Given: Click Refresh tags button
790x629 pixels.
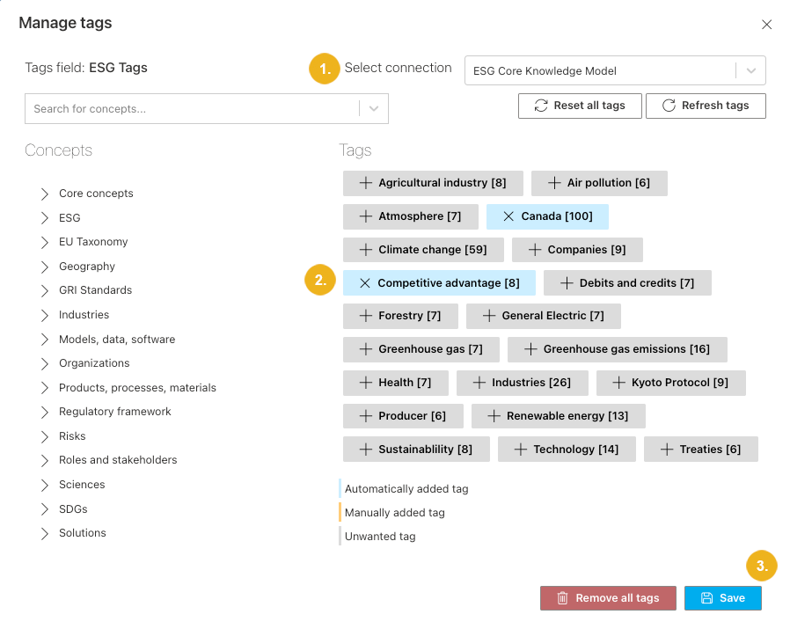Looking at the screenshot, I should 706,106.
